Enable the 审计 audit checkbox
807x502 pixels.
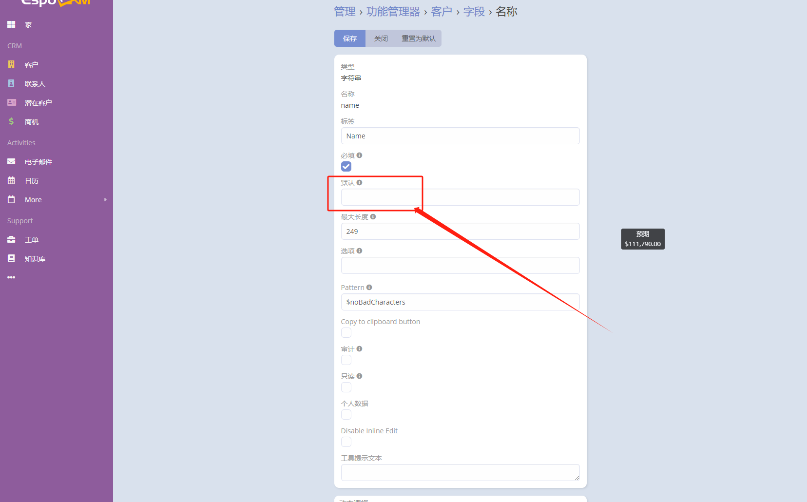click(346, 360)
